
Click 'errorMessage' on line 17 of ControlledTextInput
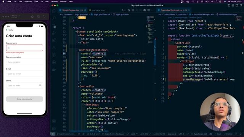(x=191, y=80)
